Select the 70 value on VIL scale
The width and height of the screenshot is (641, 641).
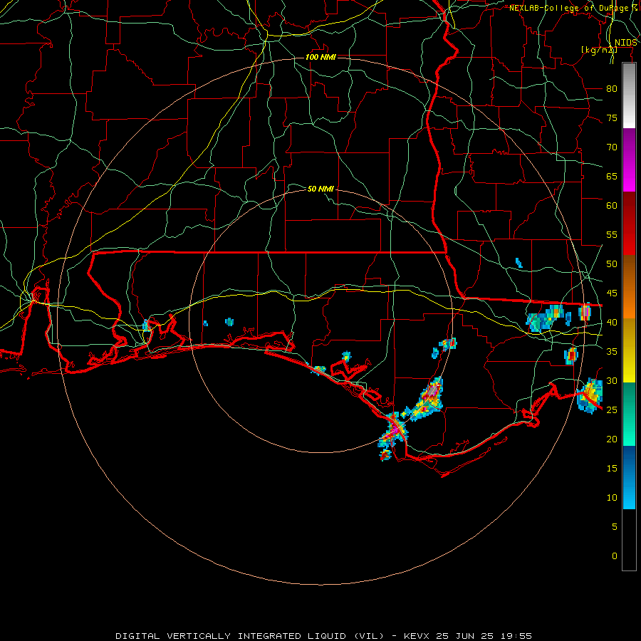(612, 147)
